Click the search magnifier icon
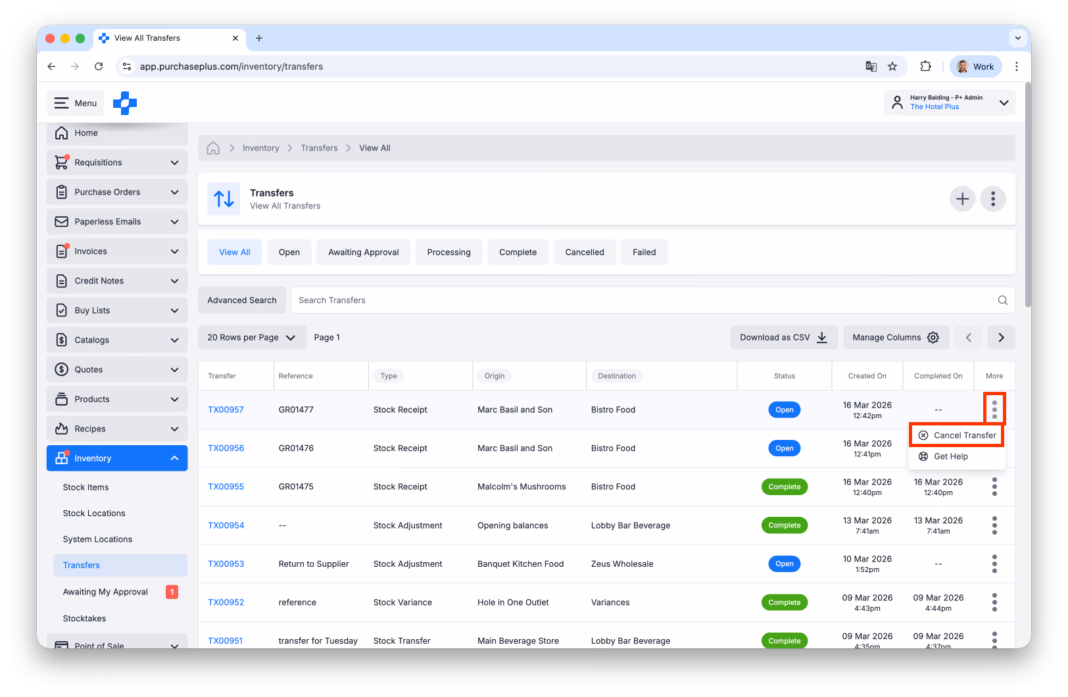The image size is (1068, 697). 1002,300
